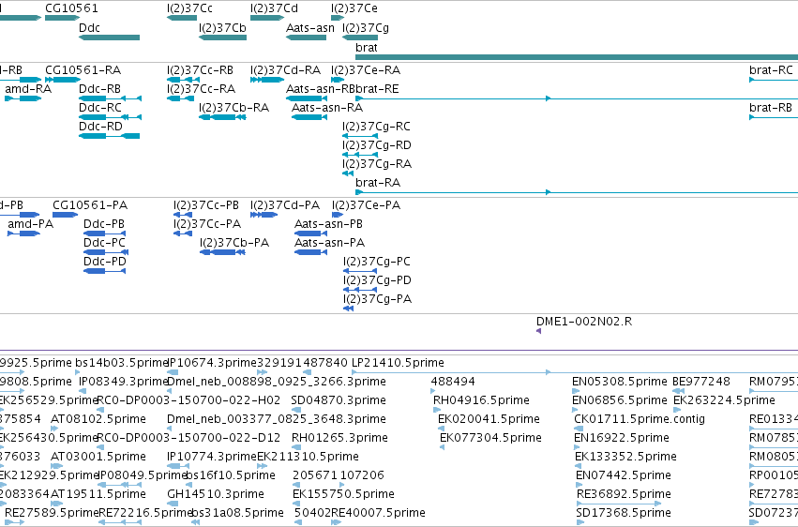Click the l(2)37Cg gene feature

click(360, 38)
